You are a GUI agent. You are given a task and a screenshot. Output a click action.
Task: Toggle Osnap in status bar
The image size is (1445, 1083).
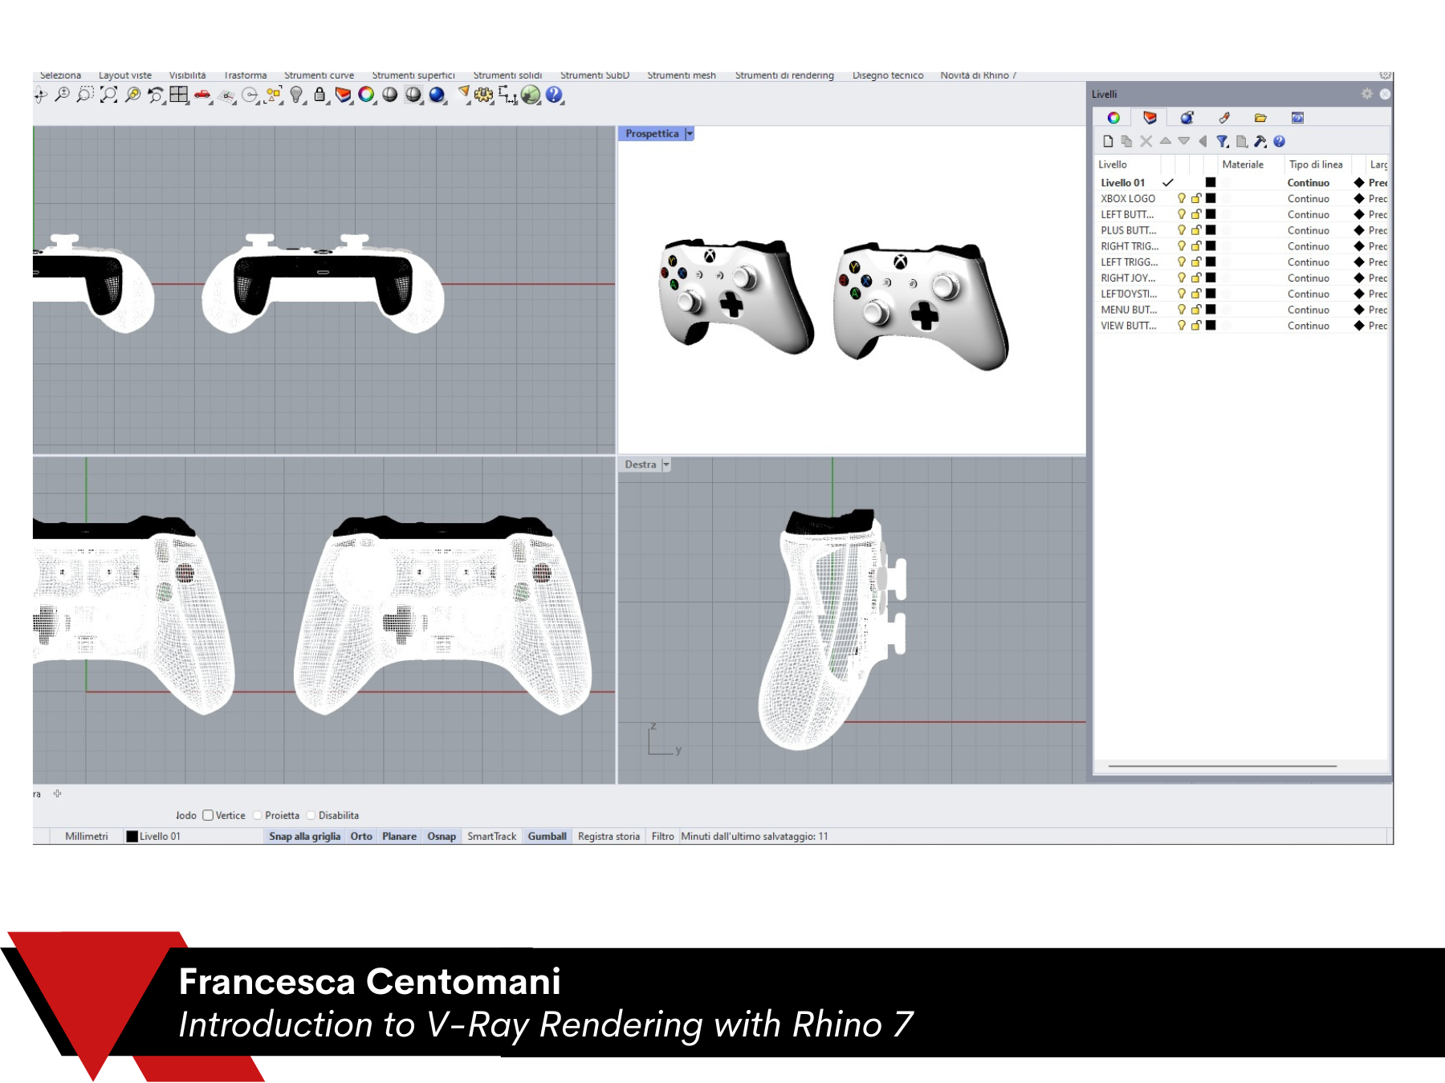442,836
